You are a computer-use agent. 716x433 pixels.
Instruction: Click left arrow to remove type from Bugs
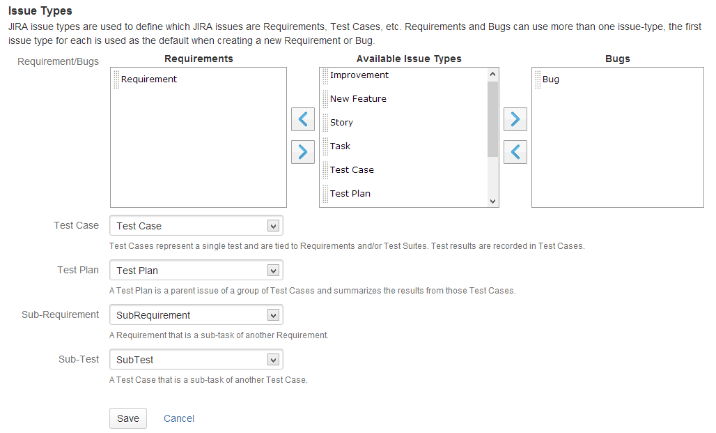[x=515, y=151]
